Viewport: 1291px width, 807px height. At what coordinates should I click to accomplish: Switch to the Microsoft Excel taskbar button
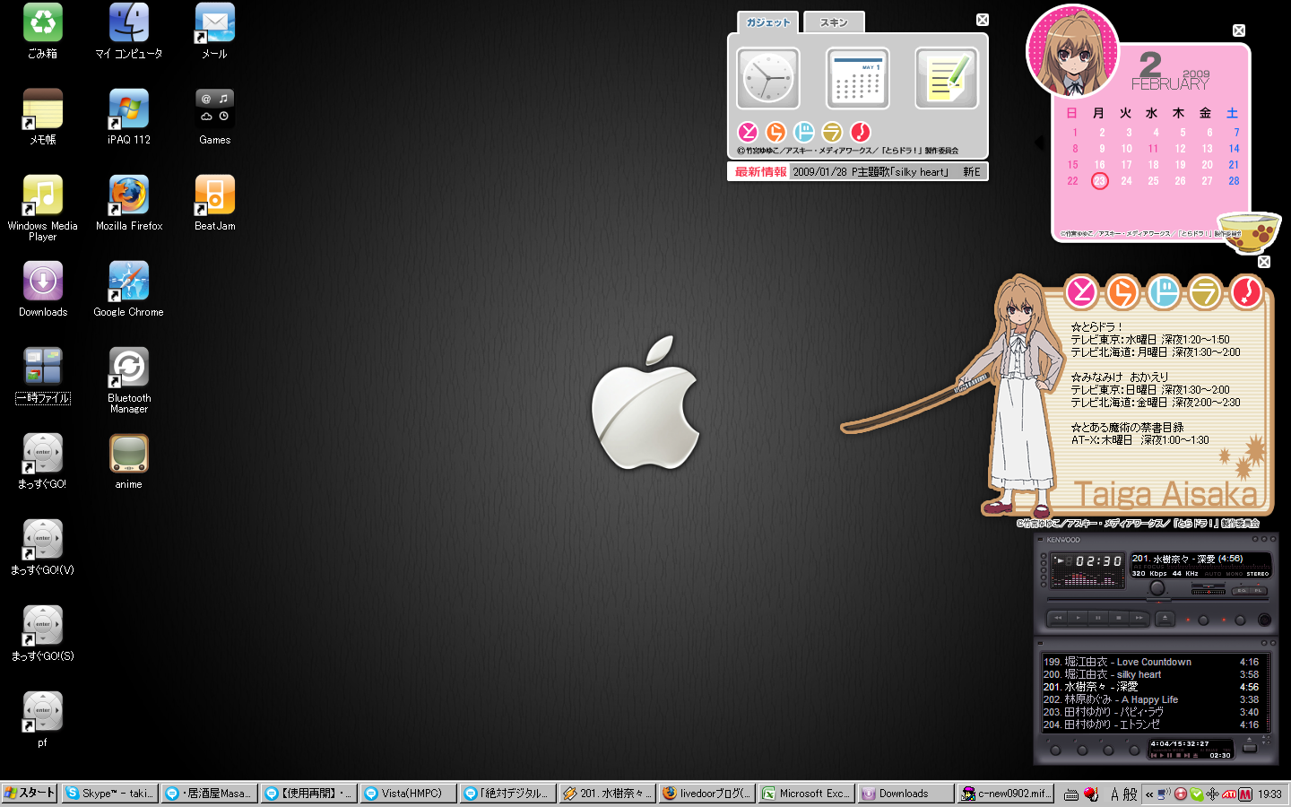[x=806, y=794]
